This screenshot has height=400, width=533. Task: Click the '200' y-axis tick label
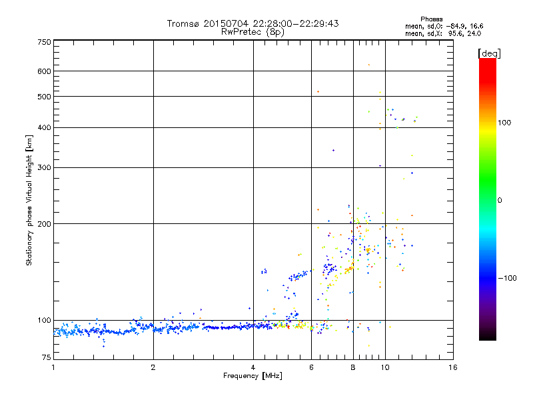pos(44,224)
